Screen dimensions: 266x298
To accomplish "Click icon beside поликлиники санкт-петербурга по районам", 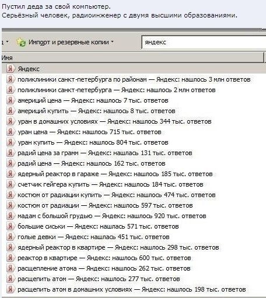I will tap(10, 79).
